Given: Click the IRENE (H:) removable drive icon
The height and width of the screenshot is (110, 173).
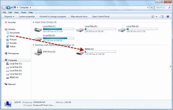Looking at the screenshot, I should pos(80,52).
